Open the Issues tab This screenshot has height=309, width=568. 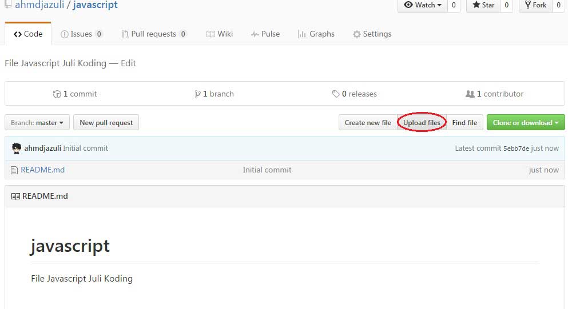click(81, 34)
